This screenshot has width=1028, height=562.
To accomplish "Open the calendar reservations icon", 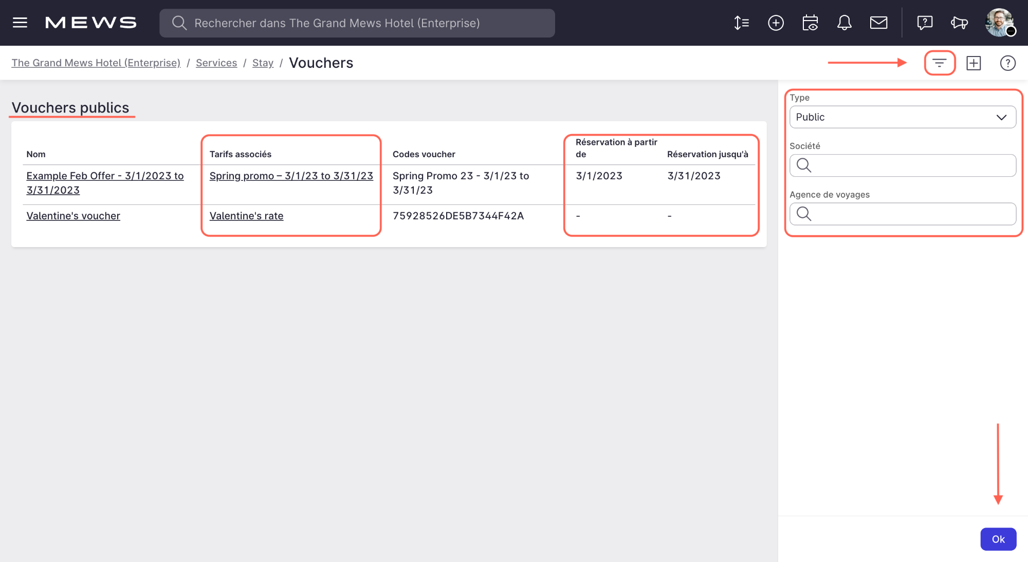I will point(810,23).
